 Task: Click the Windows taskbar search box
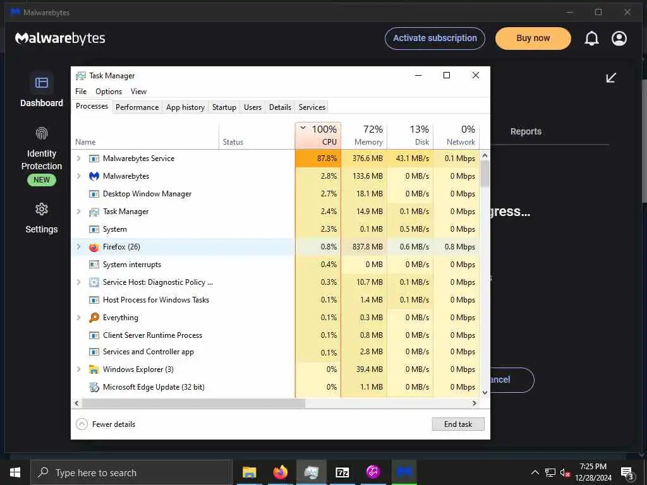click(x=131, y=472)
